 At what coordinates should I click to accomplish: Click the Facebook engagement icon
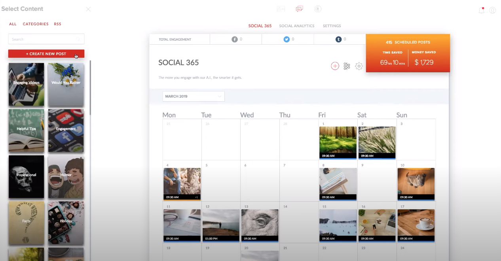pos(235,40)
